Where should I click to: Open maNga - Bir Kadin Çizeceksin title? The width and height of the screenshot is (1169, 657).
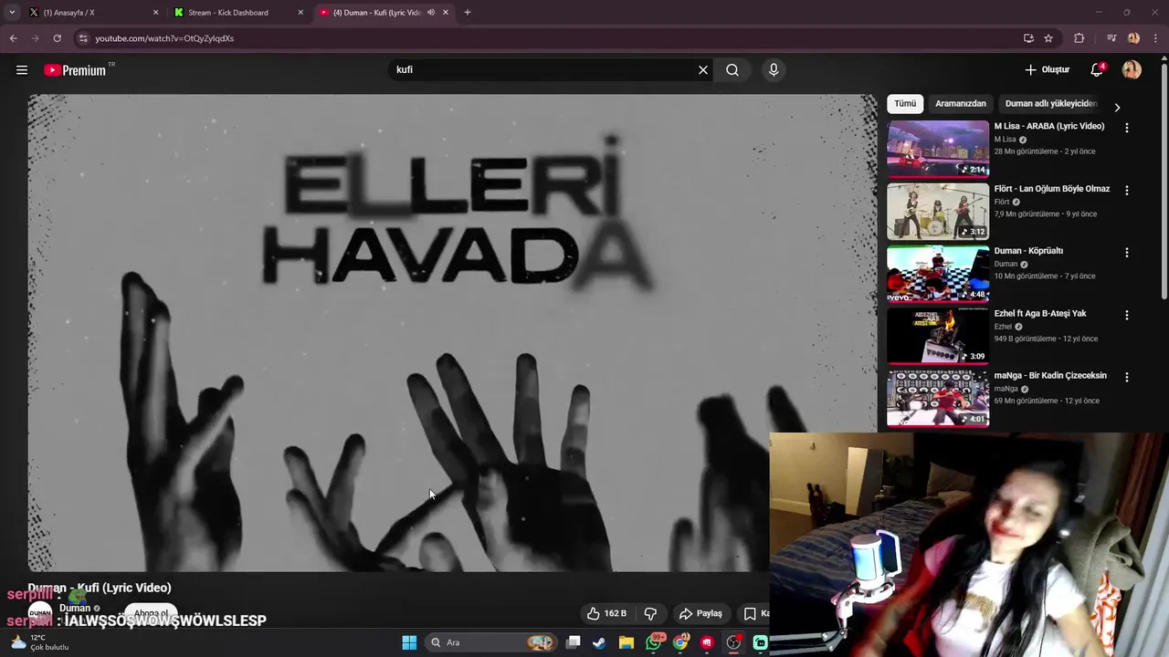(x=1050, y=376)
